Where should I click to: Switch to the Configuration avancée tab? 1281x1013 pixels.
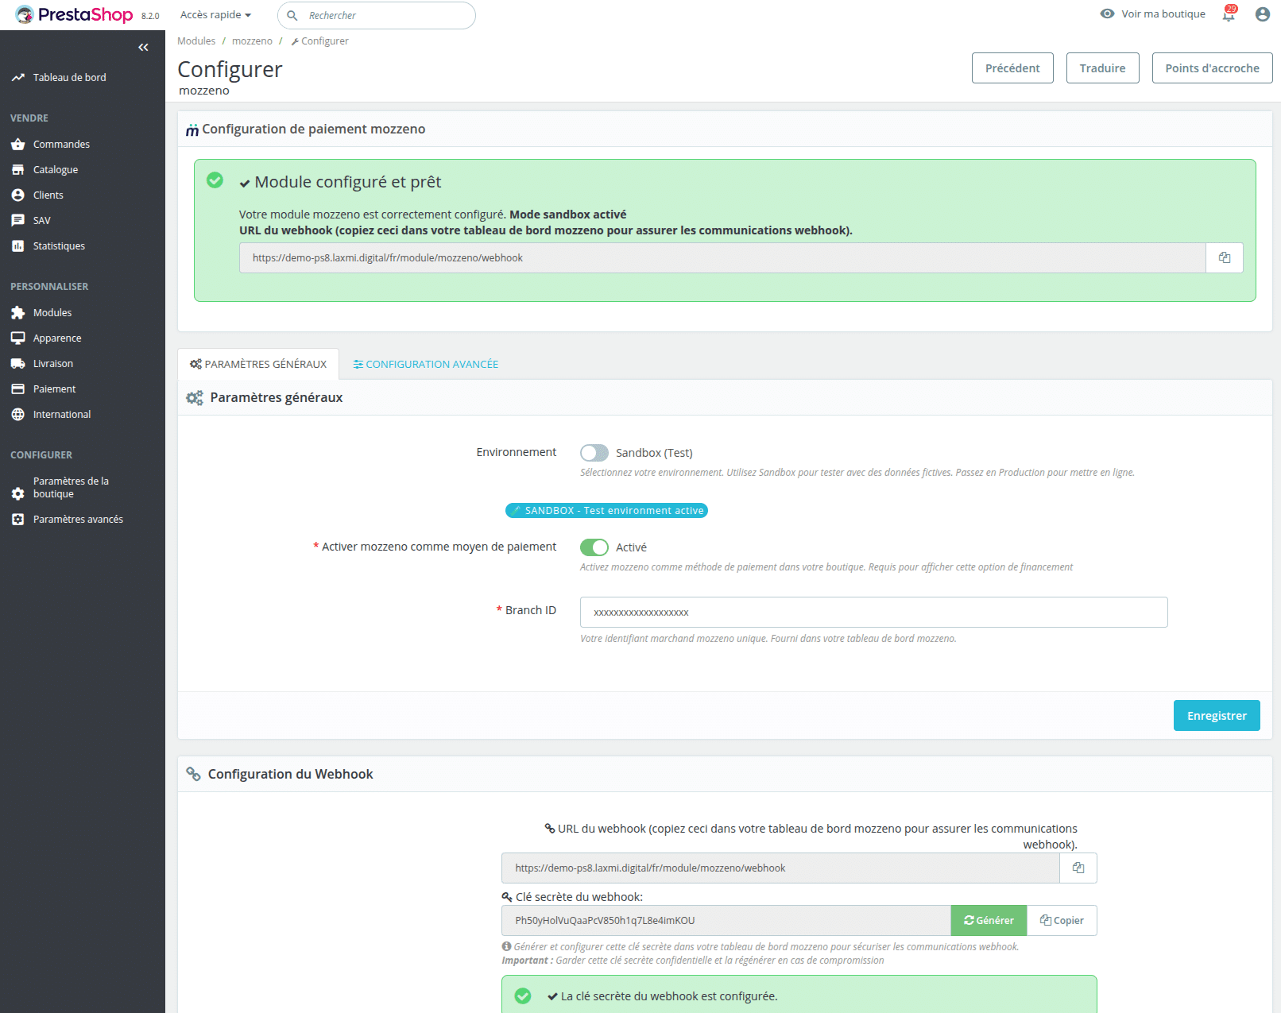[426, 364]
